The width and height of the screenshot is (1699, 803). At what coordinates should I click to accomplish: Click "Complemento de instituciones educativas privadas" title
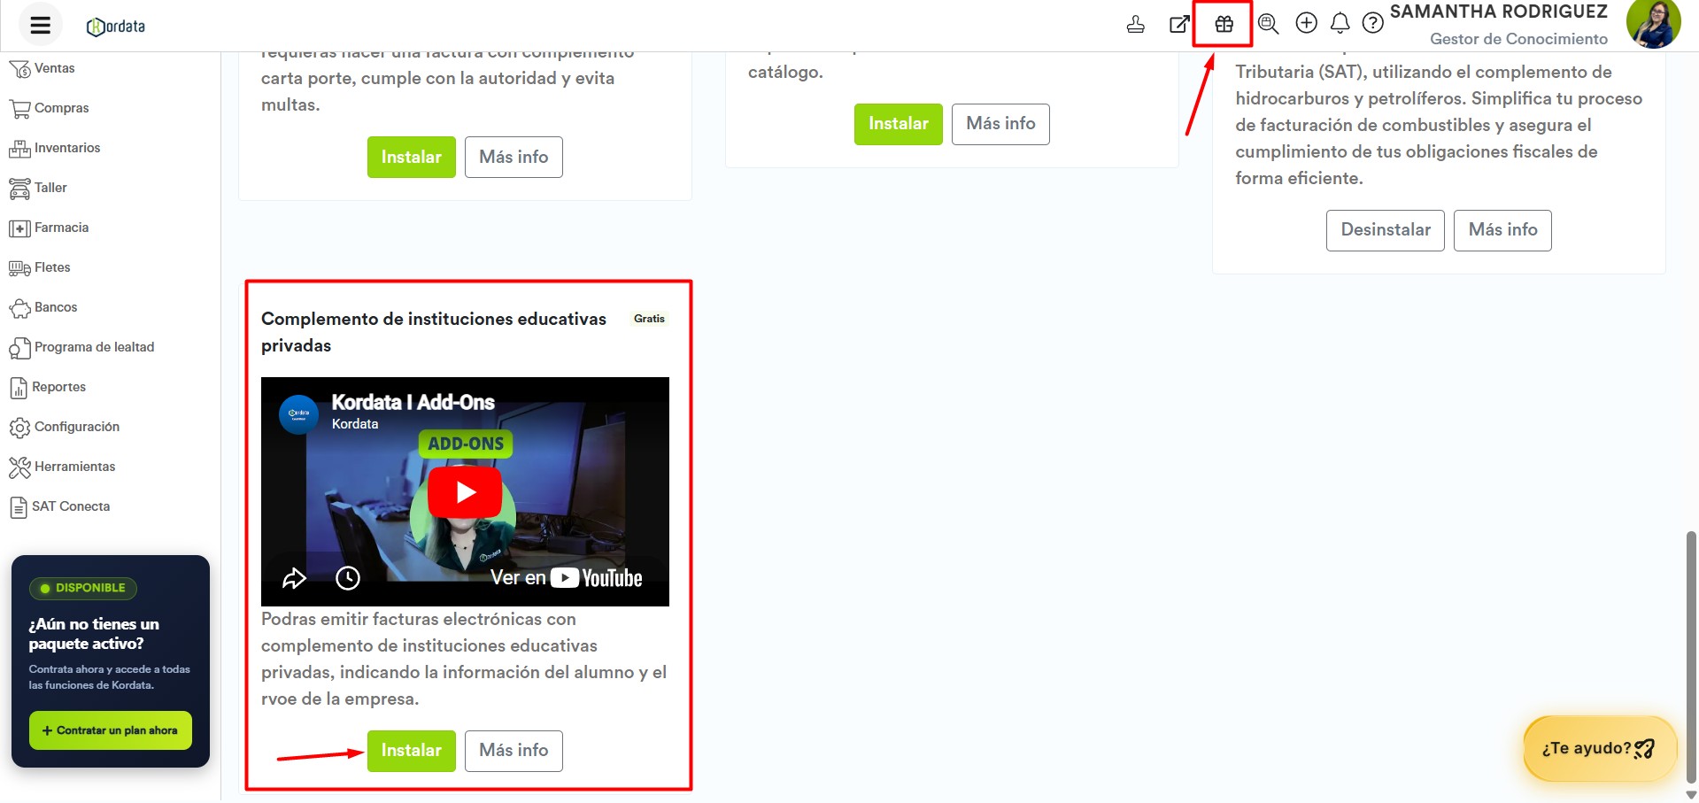[x=434, y=332]
